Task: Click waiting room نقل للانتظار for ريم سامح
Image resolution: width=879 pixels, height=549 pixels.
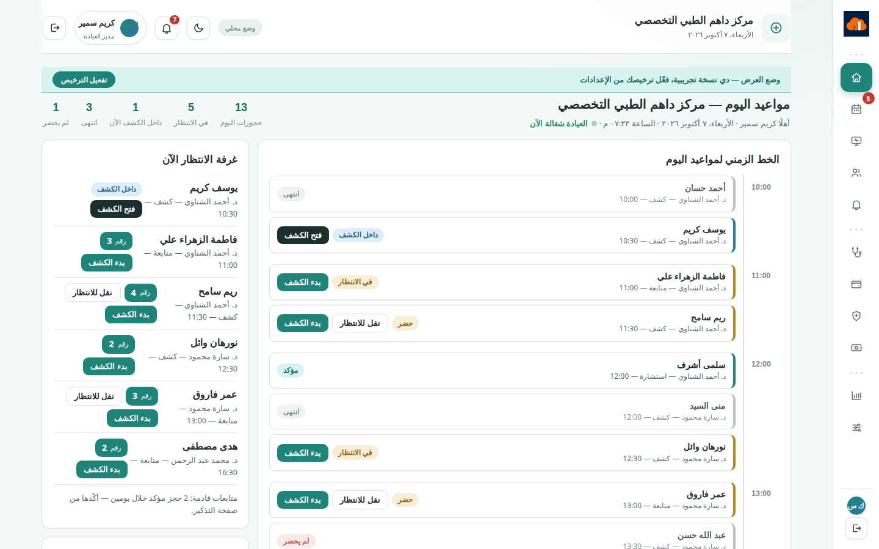Action: [x=93, y=293]
